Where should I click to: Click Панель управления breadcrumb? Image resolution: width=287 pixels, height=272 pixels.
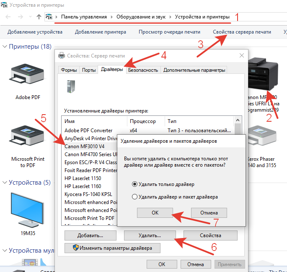[x=84, y=17]
